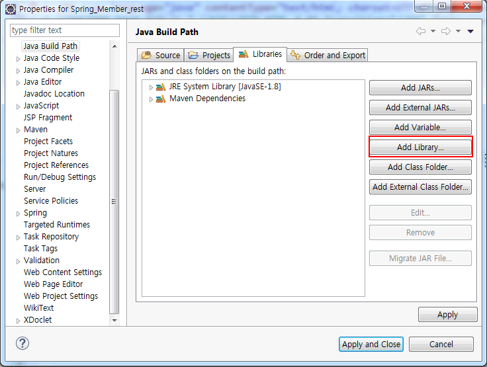
Task: Click Add Class Folder button
Action: coord(420,167)
